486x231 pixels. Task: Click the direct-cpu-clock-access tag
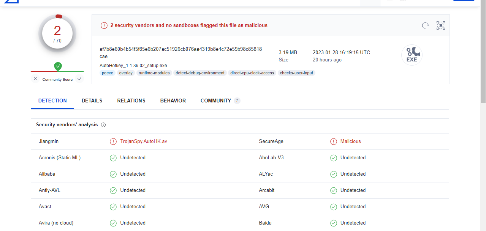pos(252,73)
